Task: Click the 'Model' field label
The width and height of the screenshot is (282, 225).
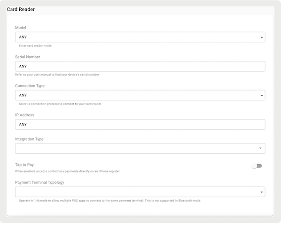Action: pyautogui.click(x=21, y=28)
